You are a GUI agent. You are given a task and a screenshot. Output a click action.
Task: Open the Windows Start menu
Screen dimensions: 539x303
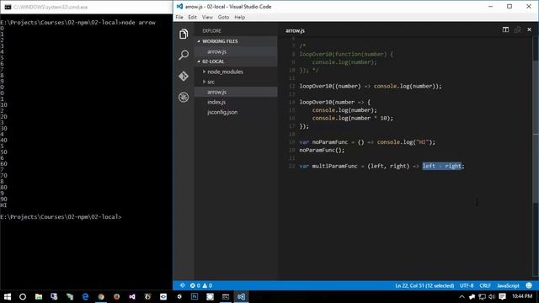point(8,296)
